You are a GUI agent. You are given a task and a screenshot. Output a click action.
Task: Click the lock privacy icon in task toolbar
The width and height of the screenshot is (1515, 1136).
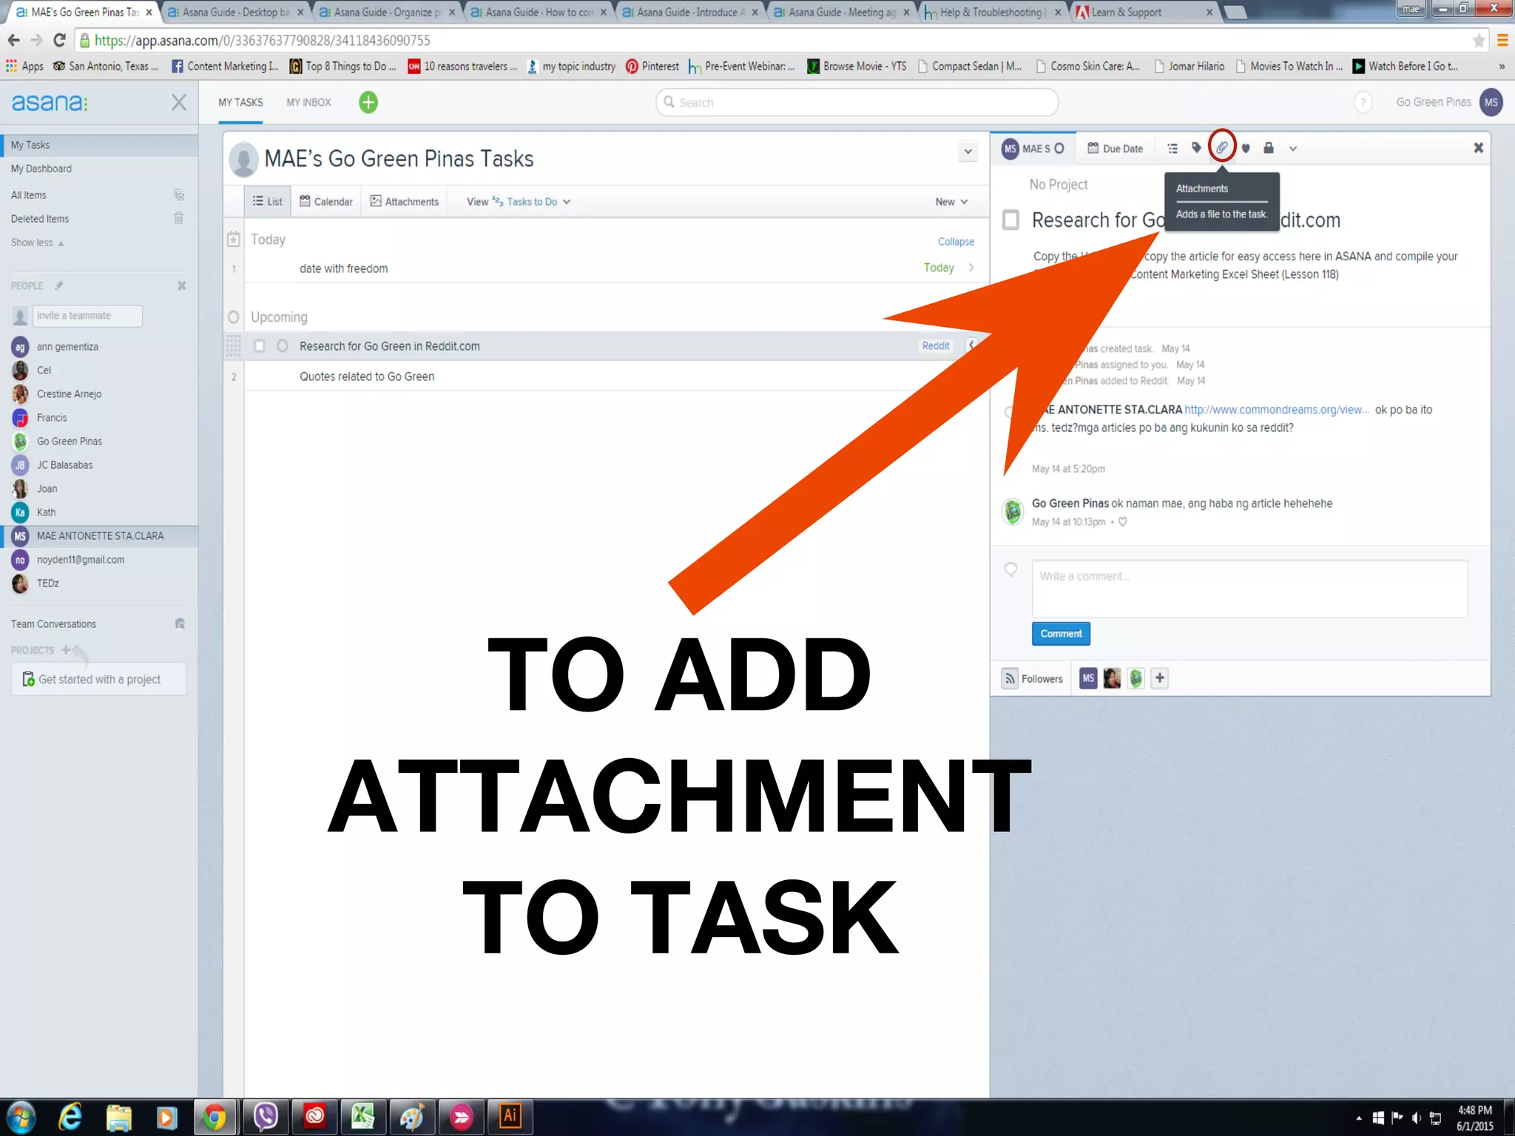1269,147
